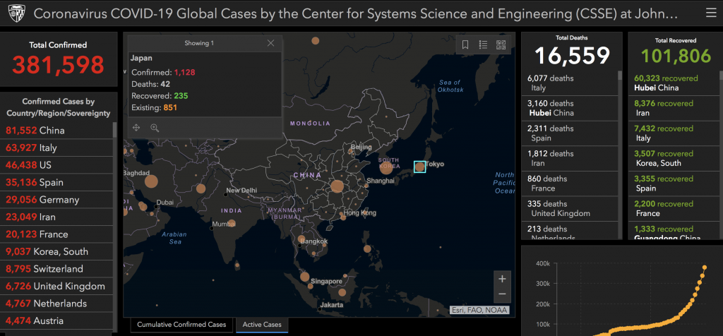The width and height of the screenshot is (723, 336).
Task: Click 3,355 recovered Spain entry
Action: (x=673, y=184)
